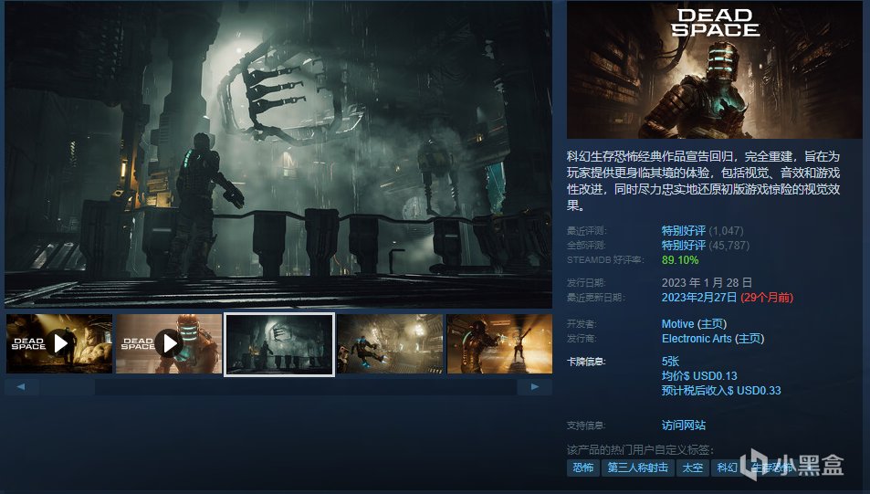This screenshot has width=870, height=494.
Task: Click the game description paragraph
Action: click(704, 181)
